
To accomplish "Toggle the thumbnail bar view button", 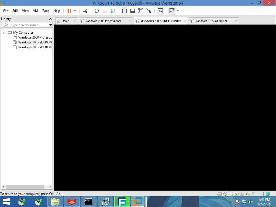I will coord(133,11).
